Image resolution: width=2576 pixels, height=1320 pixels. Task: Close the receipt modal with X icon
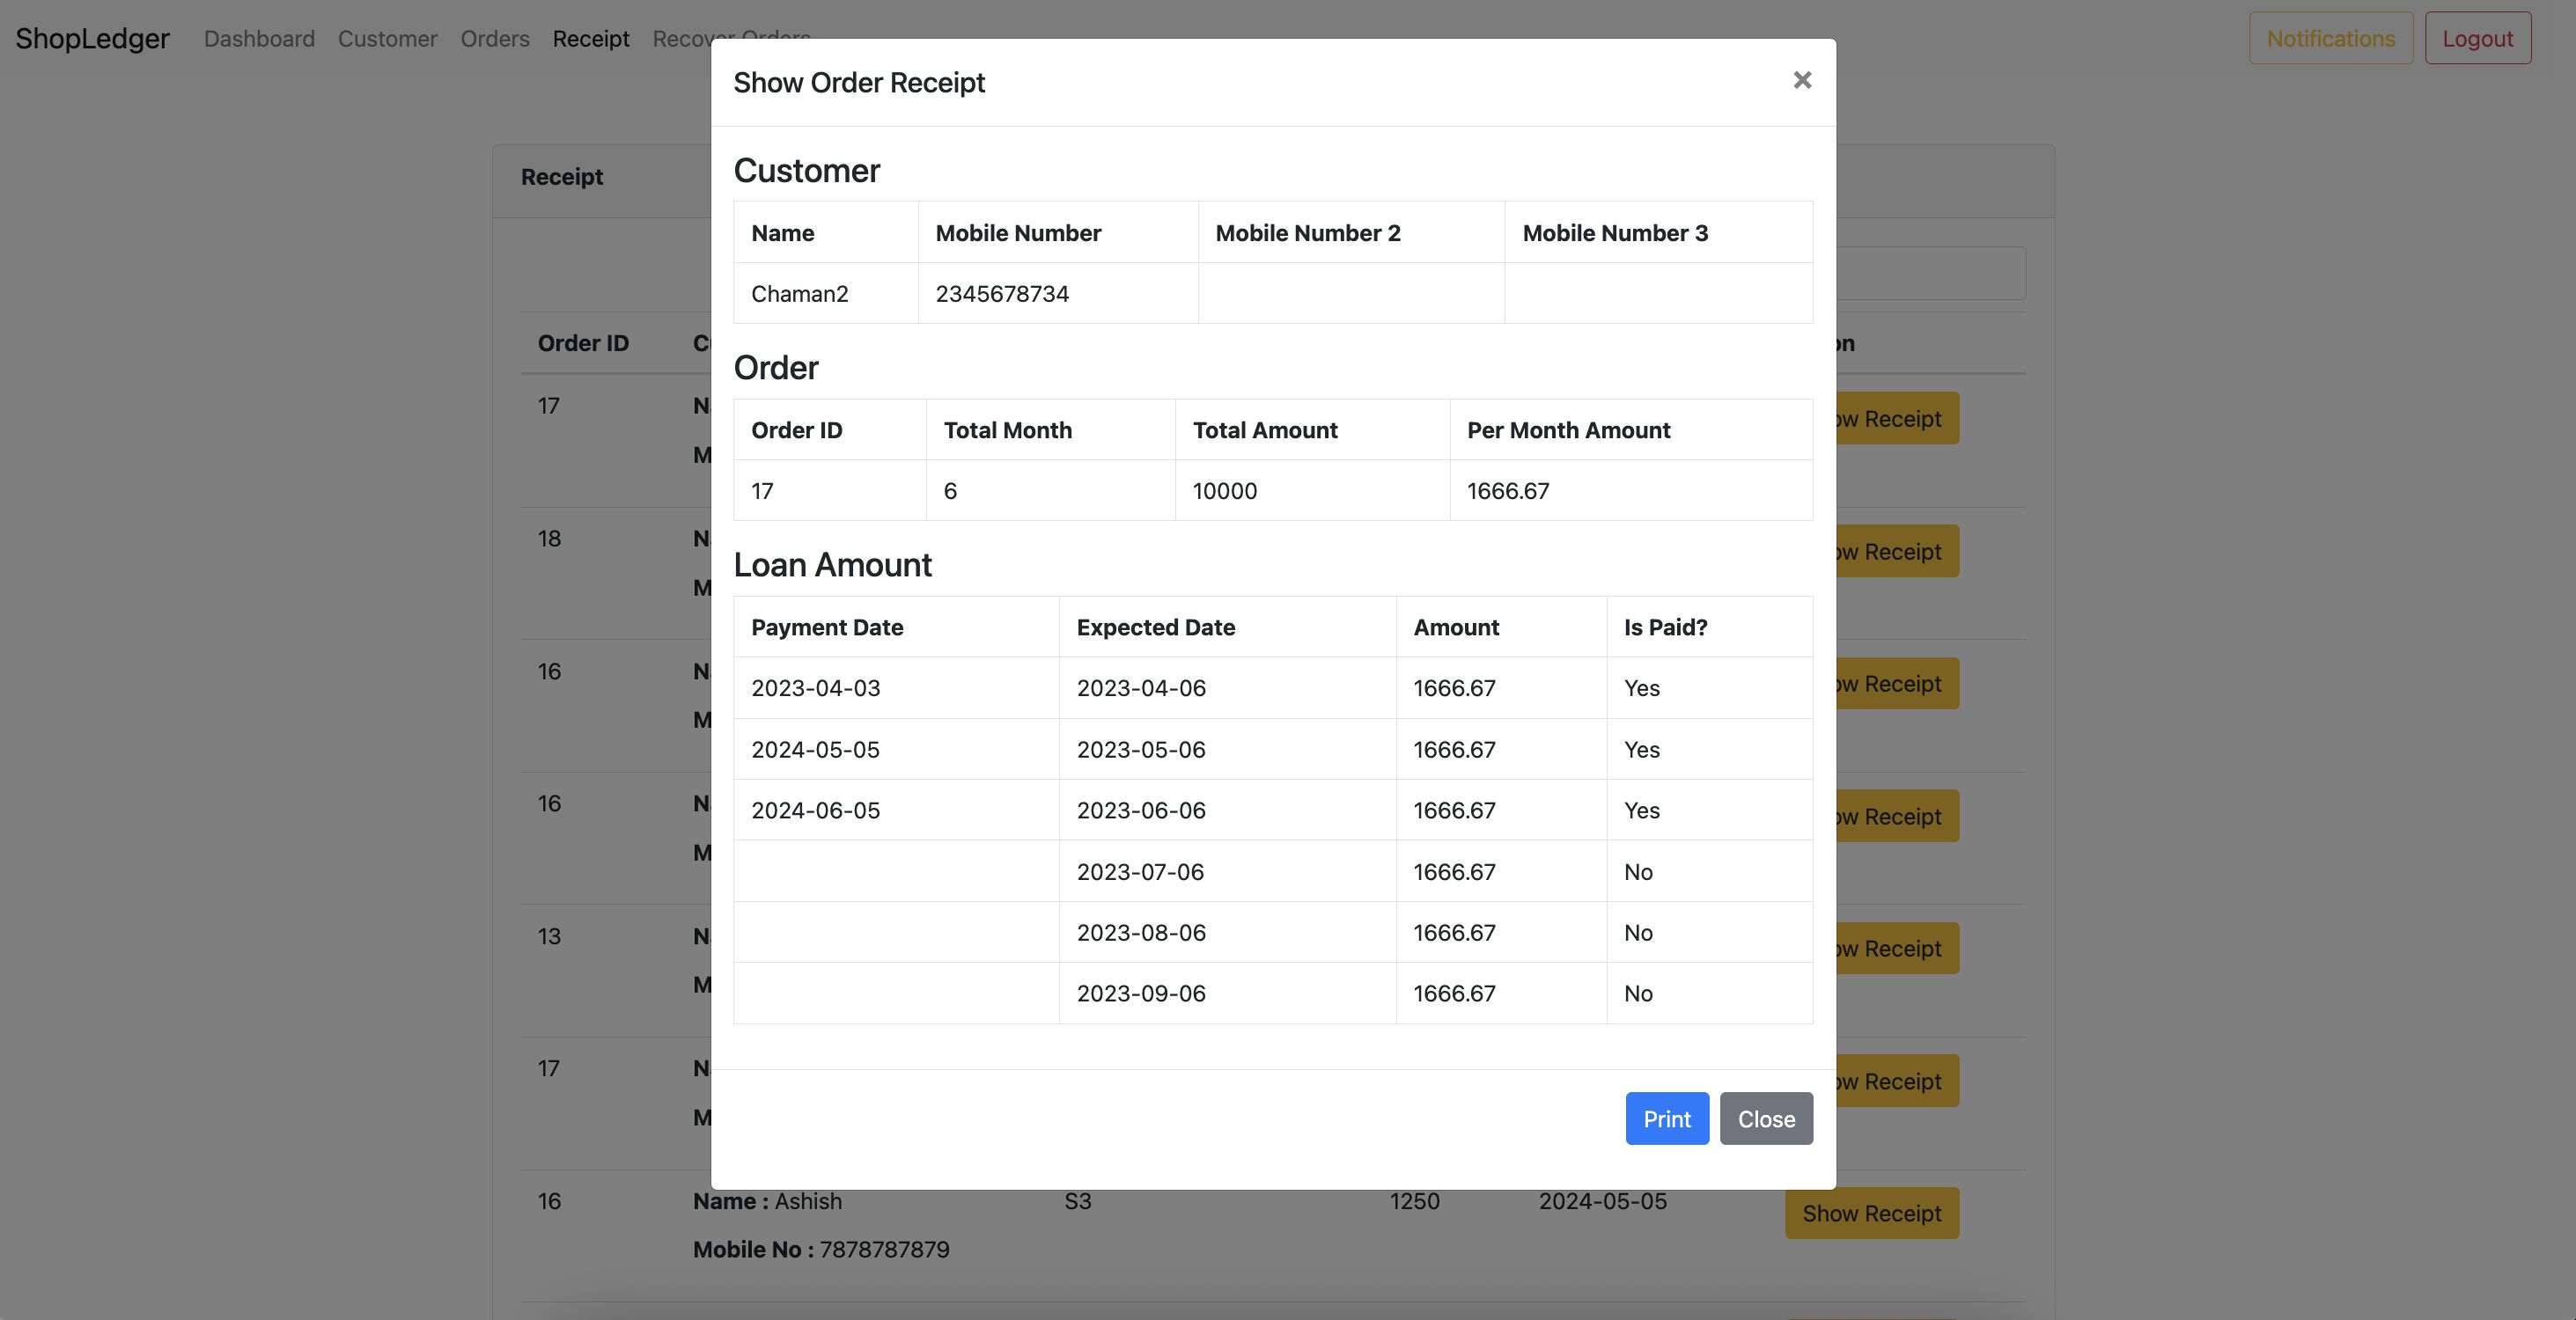[1801, 80]
